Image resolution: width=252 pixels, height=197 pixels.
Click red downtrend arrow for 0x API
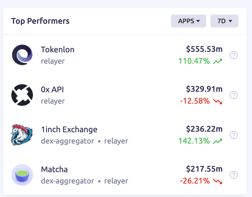point(217,101)
